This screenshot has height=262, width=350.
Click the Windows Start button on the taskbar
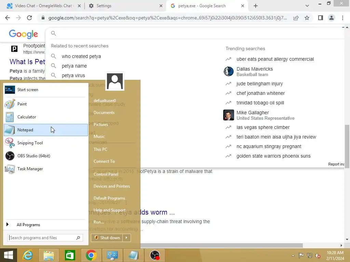(9, 255)
